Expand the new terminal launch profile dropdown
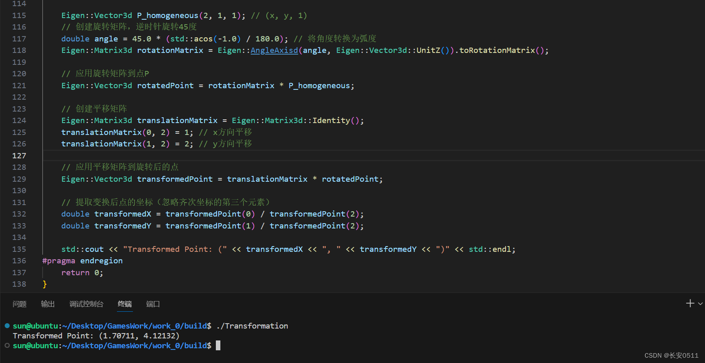 click(x=700, y=304)
